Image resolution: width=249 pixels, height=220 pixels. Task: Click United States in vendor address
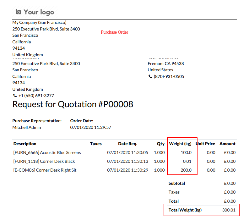(x=160, y=70)
